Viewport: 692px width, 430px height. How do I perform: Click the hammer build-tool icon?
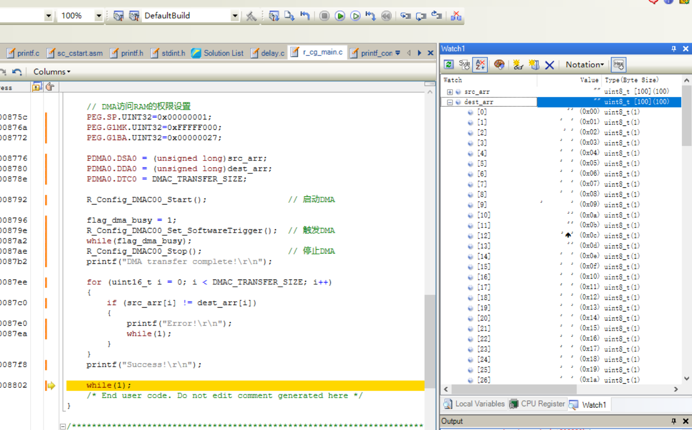click(251, 16)
